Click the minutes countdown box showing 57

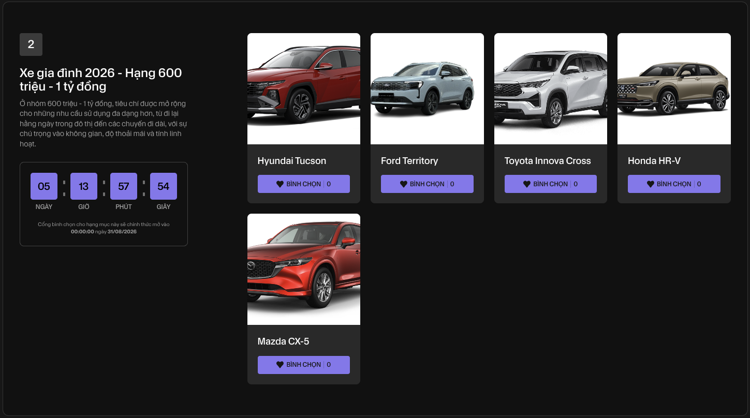pos(124,186)
